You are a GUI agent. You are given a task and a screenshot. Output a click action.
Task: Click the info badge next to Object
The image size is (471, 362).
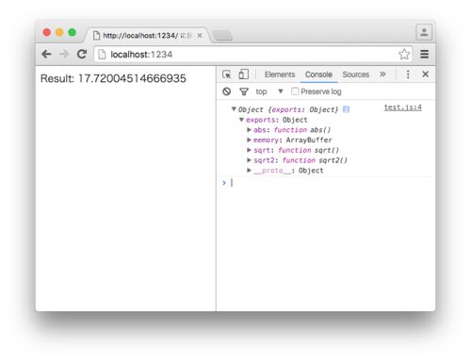pos(346,109)
